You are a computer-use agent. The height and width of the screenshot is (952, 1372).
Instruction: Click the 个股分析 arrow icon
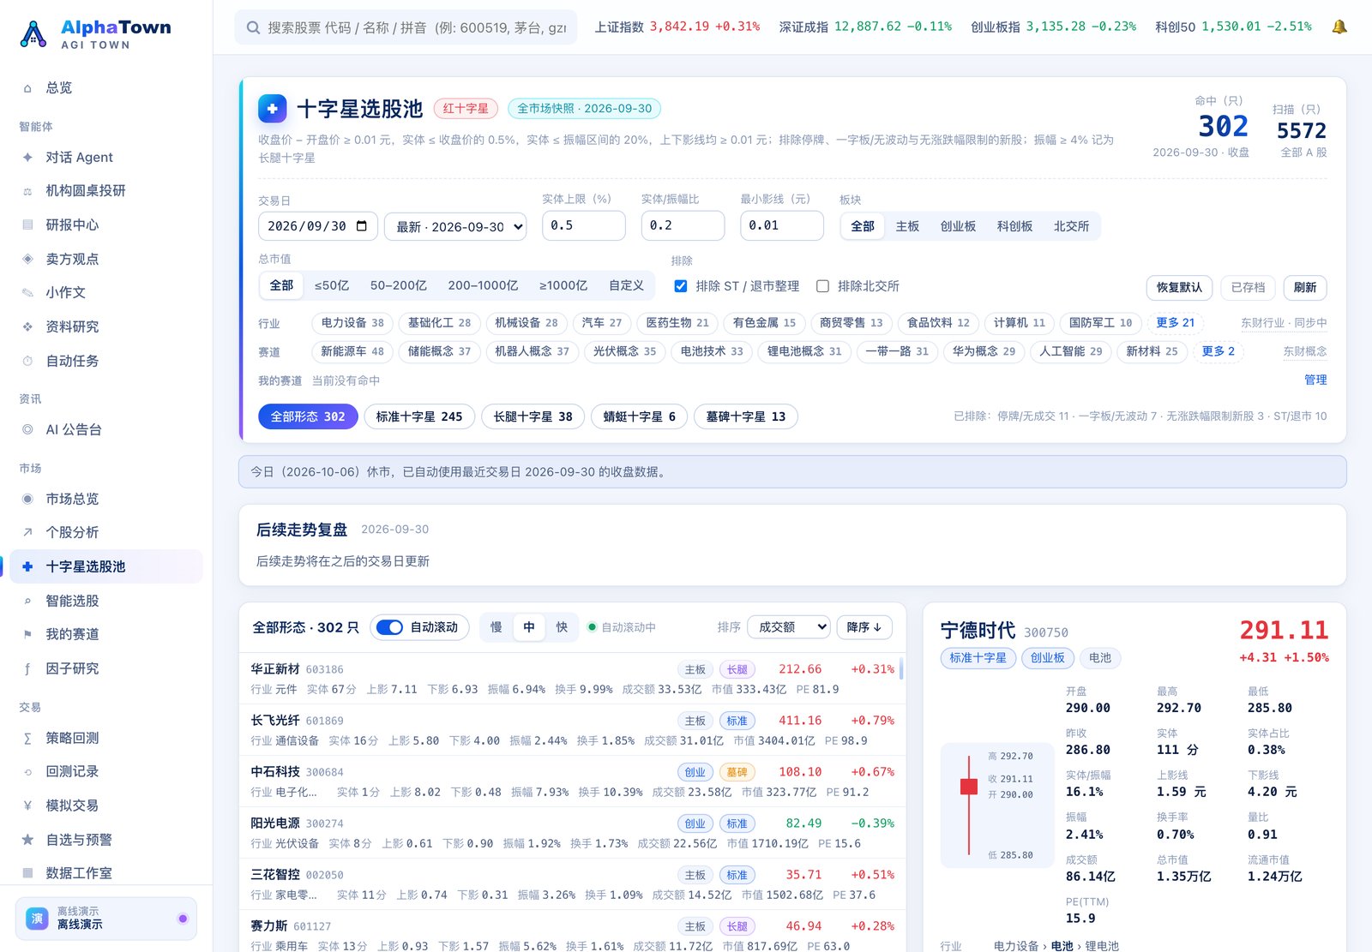click(27, 532)
